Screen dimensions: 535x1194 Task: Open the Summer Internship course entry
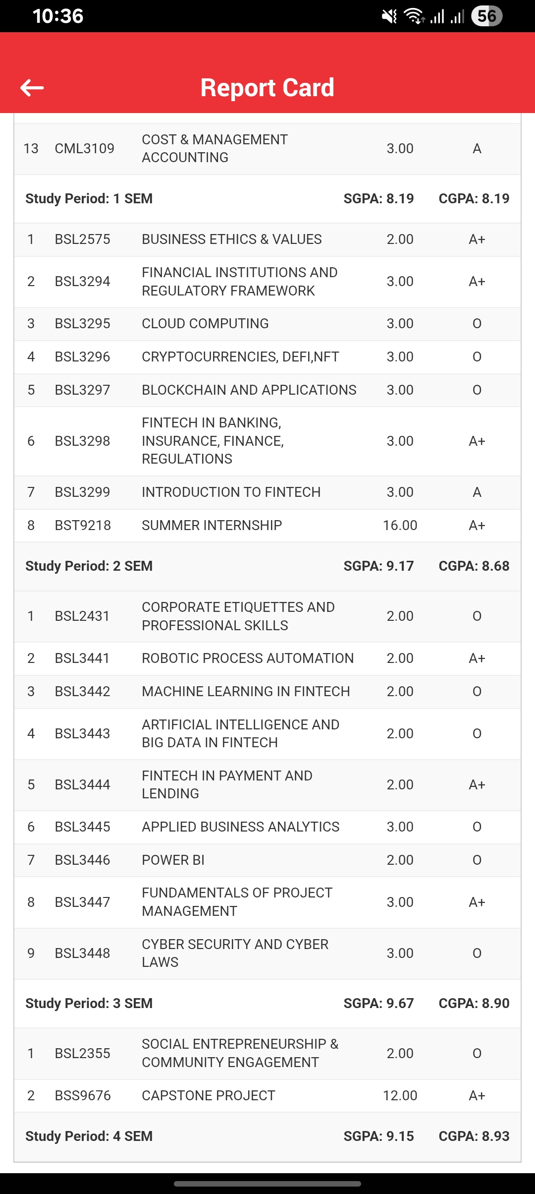pyautogui.click(x=267, y=526)
